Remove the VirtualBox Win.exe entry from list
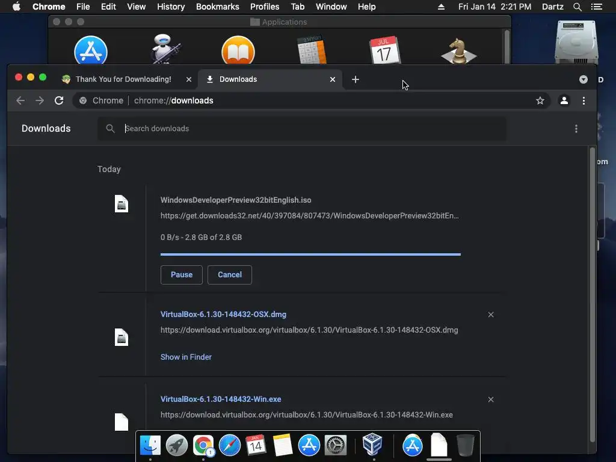Viewport: 616px width, 462px height. tap(491, 399)
